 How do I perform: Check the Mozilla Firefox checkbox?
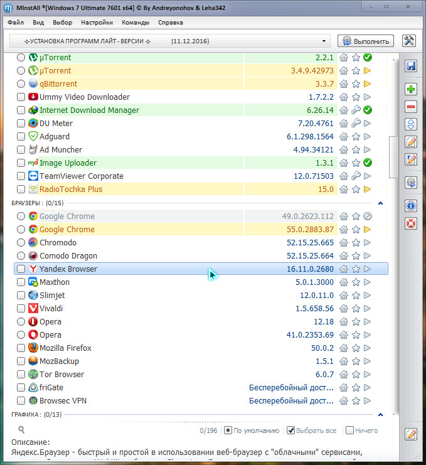[21, 348]
